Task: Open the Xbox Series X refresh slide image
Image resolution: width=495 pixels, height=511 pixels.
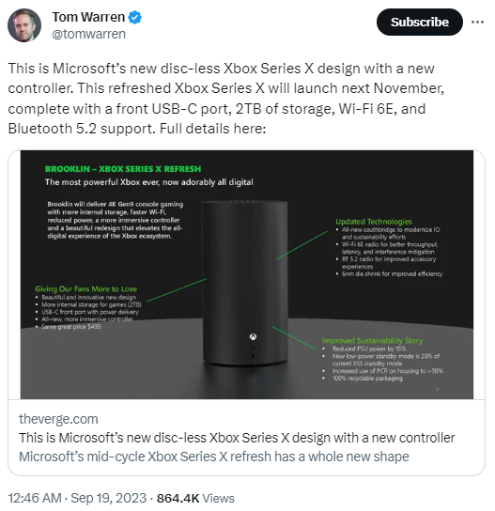Action: (x=247, y=274)
